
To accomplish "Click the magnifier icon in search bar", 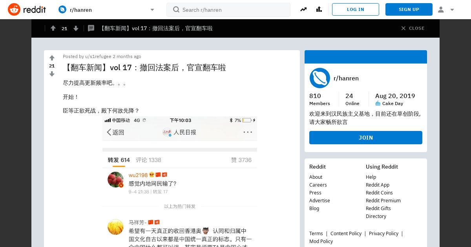I will coord(176,9).
